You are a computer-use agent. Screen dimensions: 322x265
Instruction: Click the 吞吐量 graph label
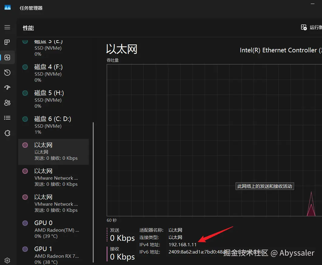pyautogui.click(x=112, y=60)
